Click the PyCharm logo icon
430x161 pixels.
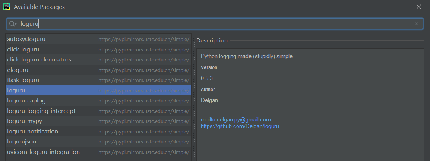7,7
